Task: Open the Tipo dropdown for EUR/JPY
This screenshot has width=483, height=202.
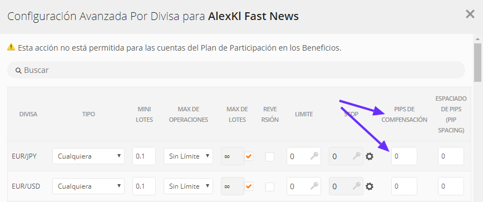Action: (x=88, y=156)
